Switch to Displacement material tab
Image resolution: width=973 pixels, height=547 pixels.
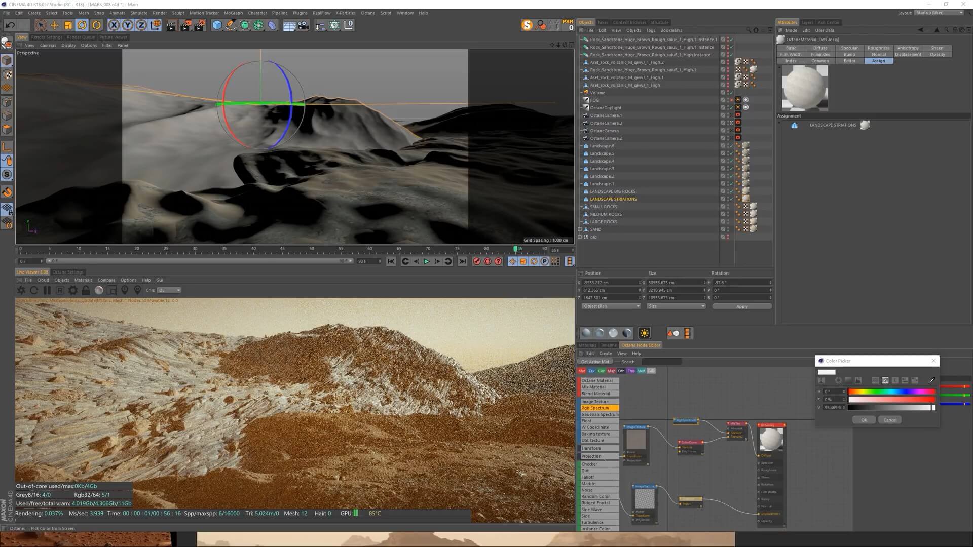tap(908, 54)
